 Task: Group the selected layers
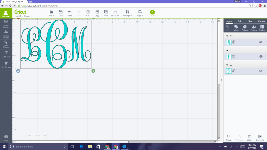coord(229,138)
